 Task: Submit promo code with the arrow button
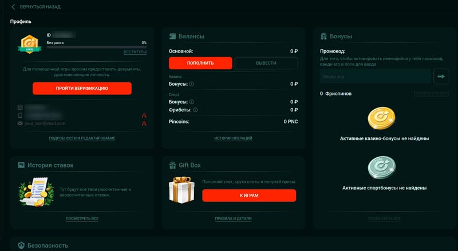click(441, 75)
